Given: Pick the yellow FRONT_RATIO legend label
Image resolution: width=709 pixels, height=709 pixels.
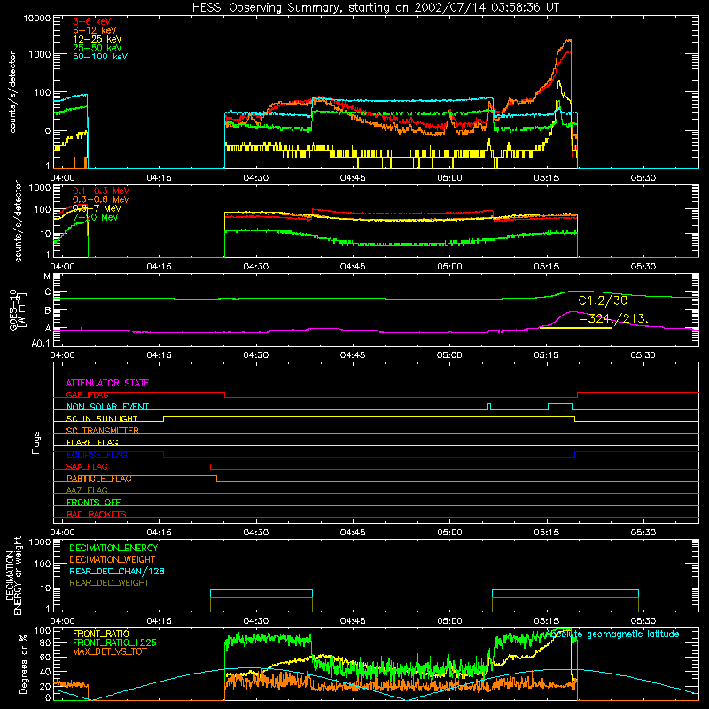Looking at the screenshot, I should (x=101, y=634).
